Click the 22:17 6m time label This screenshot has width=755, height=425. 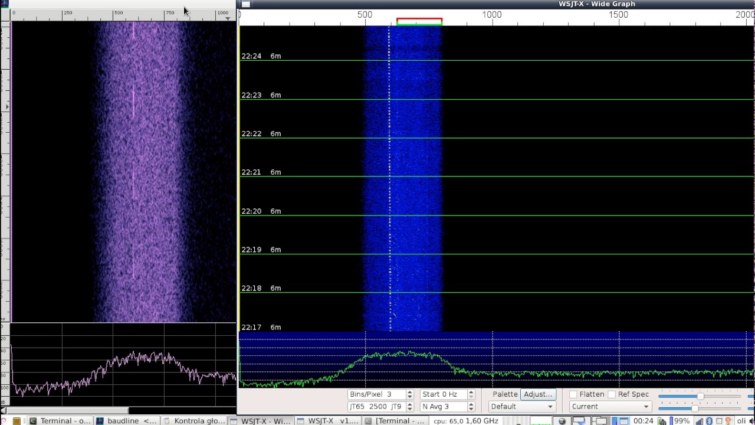pos(261,327)
